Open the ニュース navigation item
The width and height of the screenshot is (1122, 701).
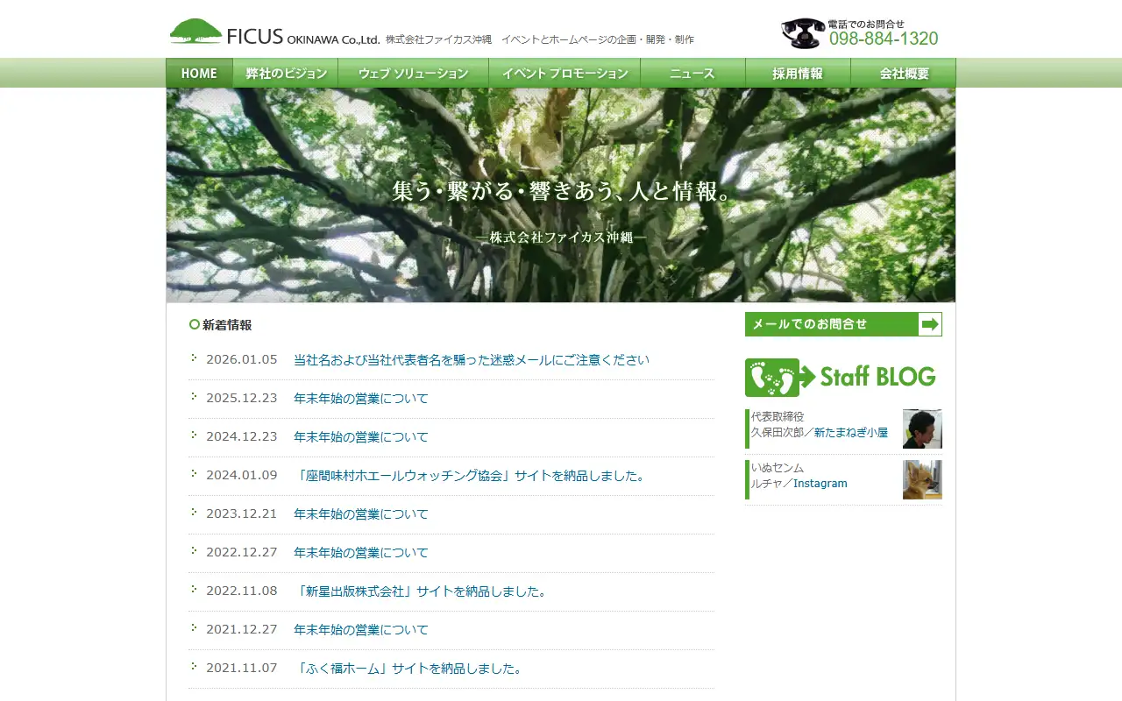click(692, 74)
